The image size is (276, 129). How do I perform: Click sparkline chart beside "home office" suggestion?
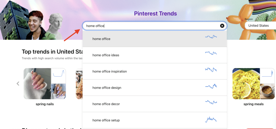pyautogui.click(x=211, y=37)
